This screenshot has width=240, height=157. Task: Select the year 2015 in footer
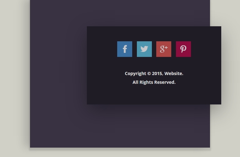click(x=157, y=73)
